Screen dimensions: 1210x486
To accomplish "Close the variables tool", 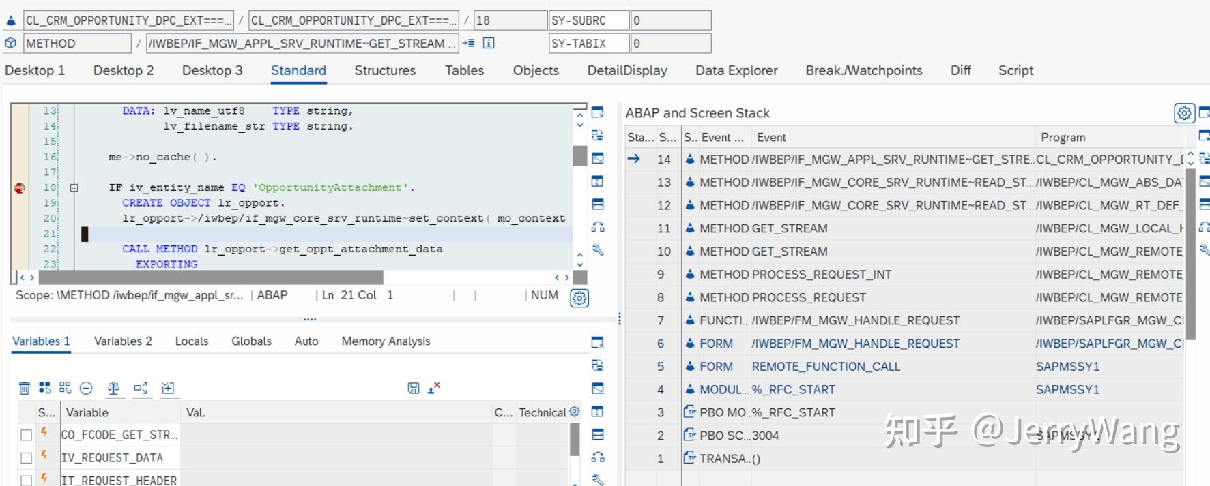I will click(598, 342).
